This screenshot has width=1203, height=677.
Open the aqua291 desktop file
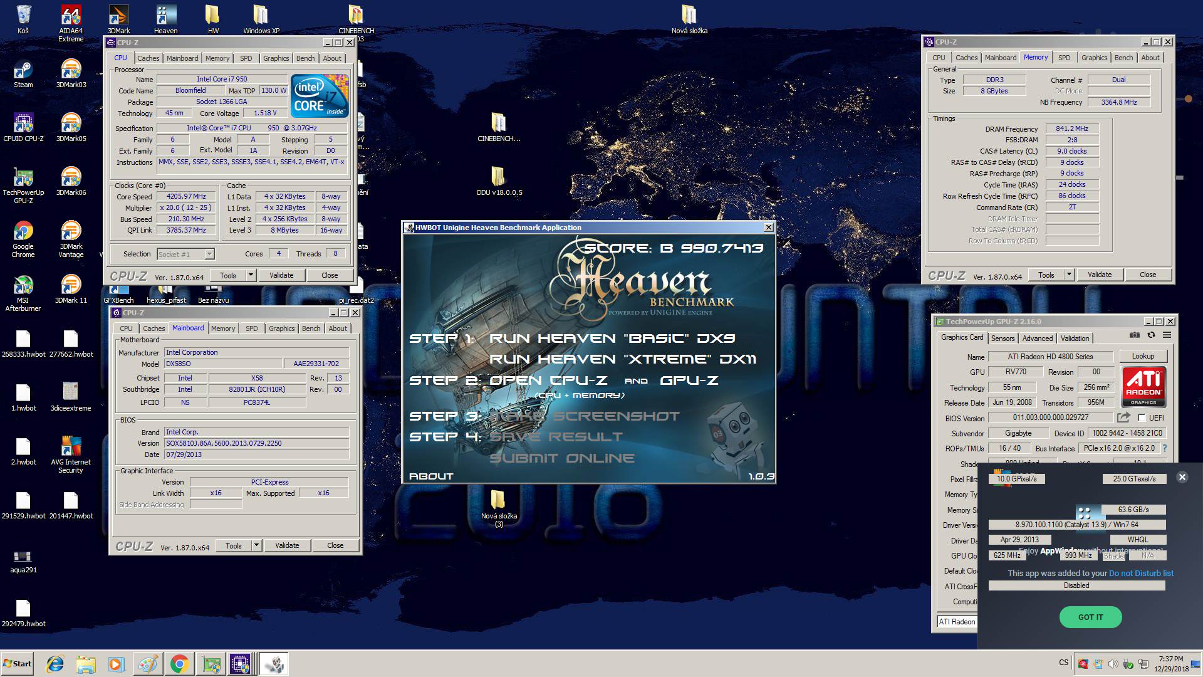tap(23, 560)
